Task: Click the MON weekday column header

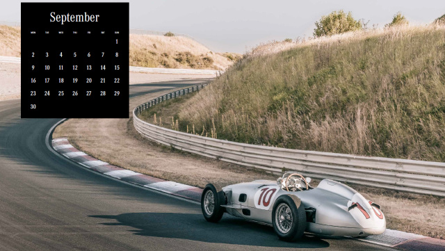Action: [33, 33]
